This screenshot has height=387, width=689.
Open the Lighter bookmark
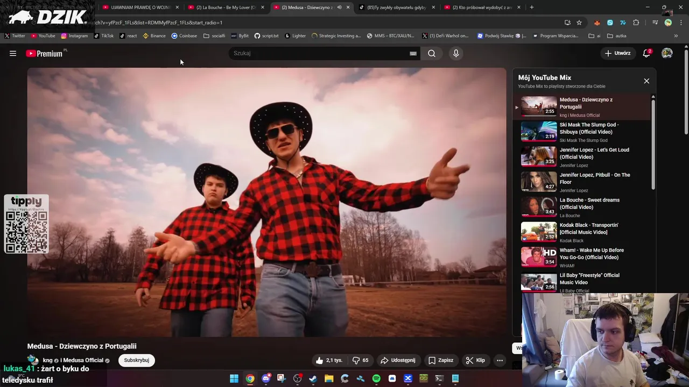click(x=295, y=36)
